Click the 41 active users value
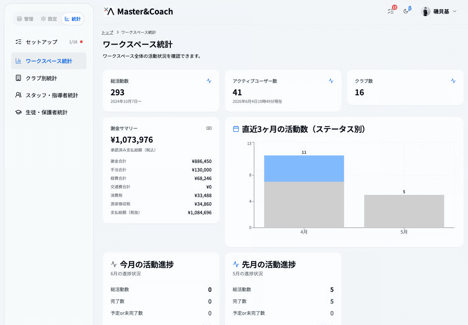The width and height of the screenshot is (468, 325). pyautogui.click(x=237, y=92)
